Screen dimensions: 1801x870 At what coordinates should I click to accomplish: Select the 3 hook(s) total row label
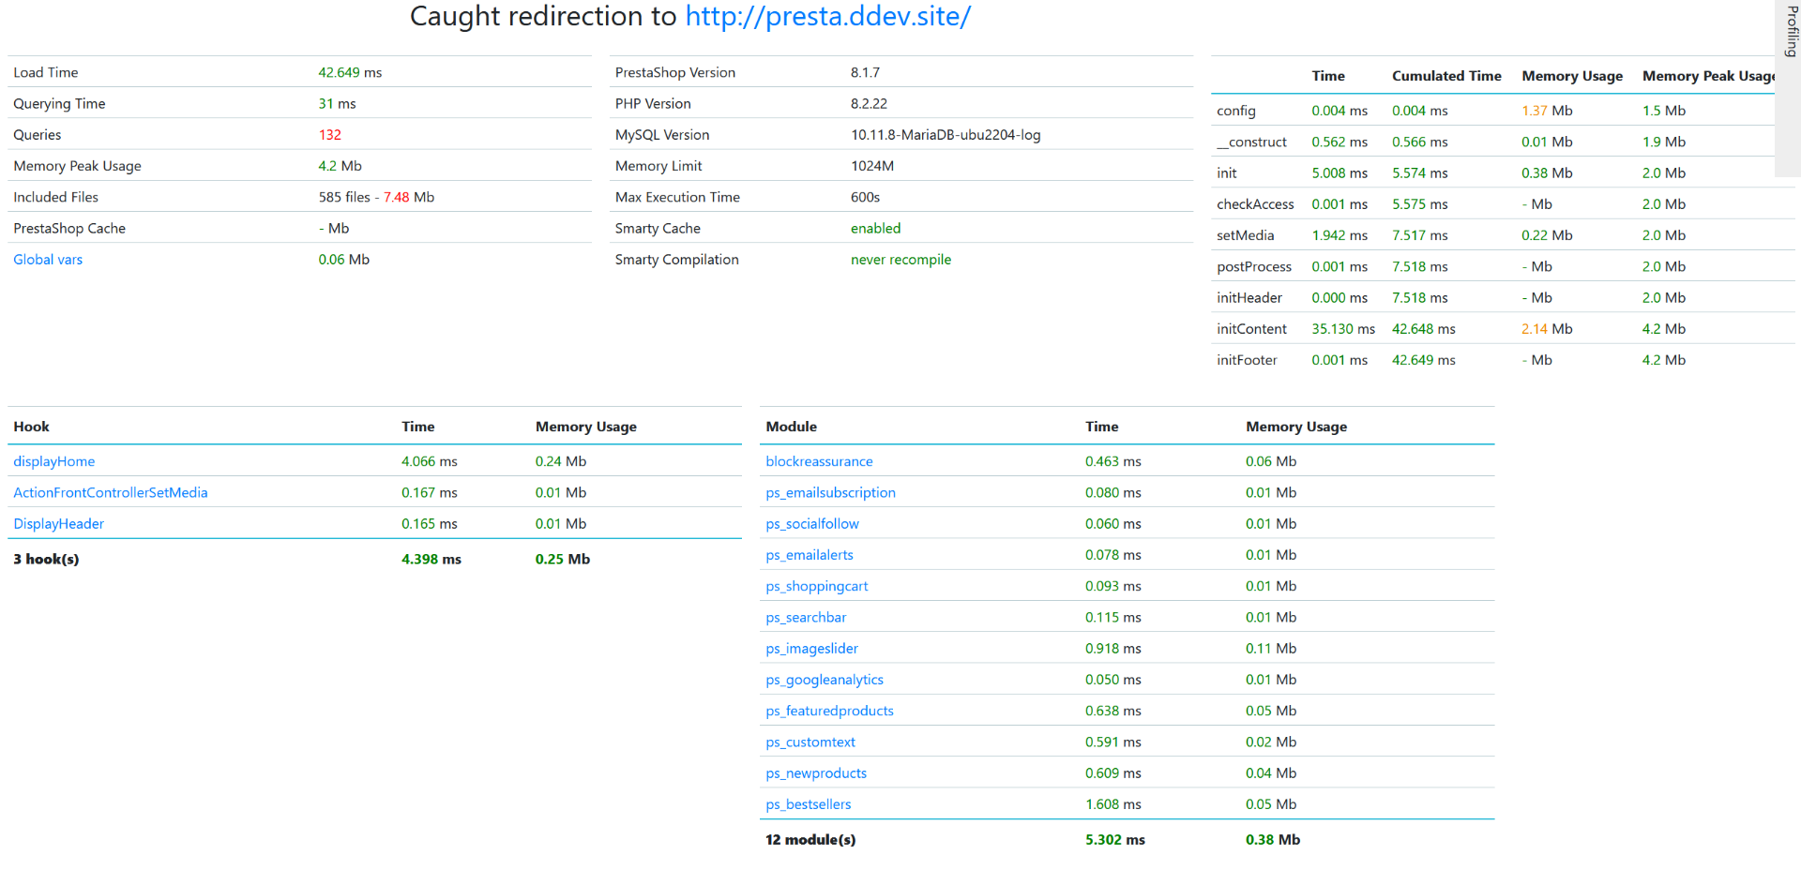click(x=46, y=559)
